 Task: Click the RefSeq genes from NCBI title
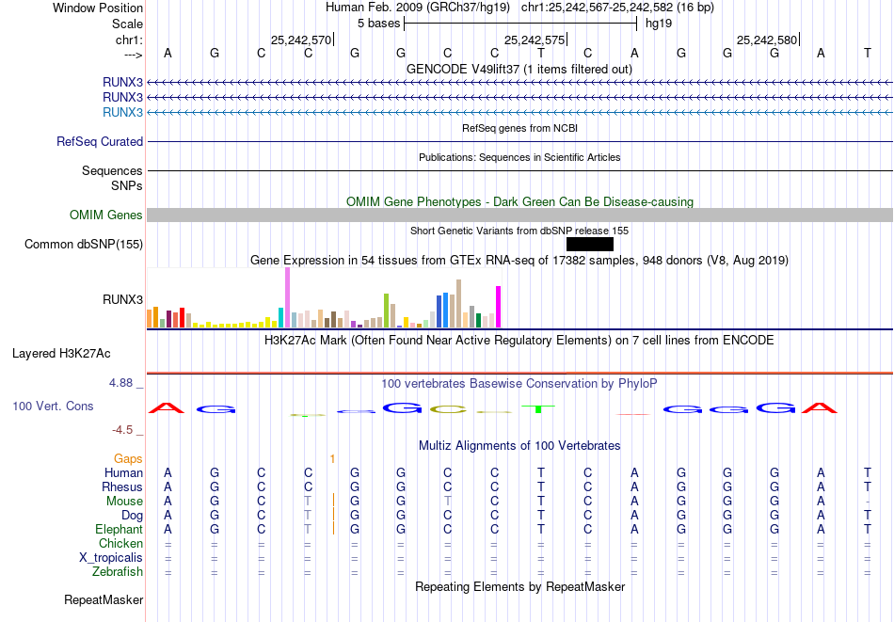click(x=520, y=128)
